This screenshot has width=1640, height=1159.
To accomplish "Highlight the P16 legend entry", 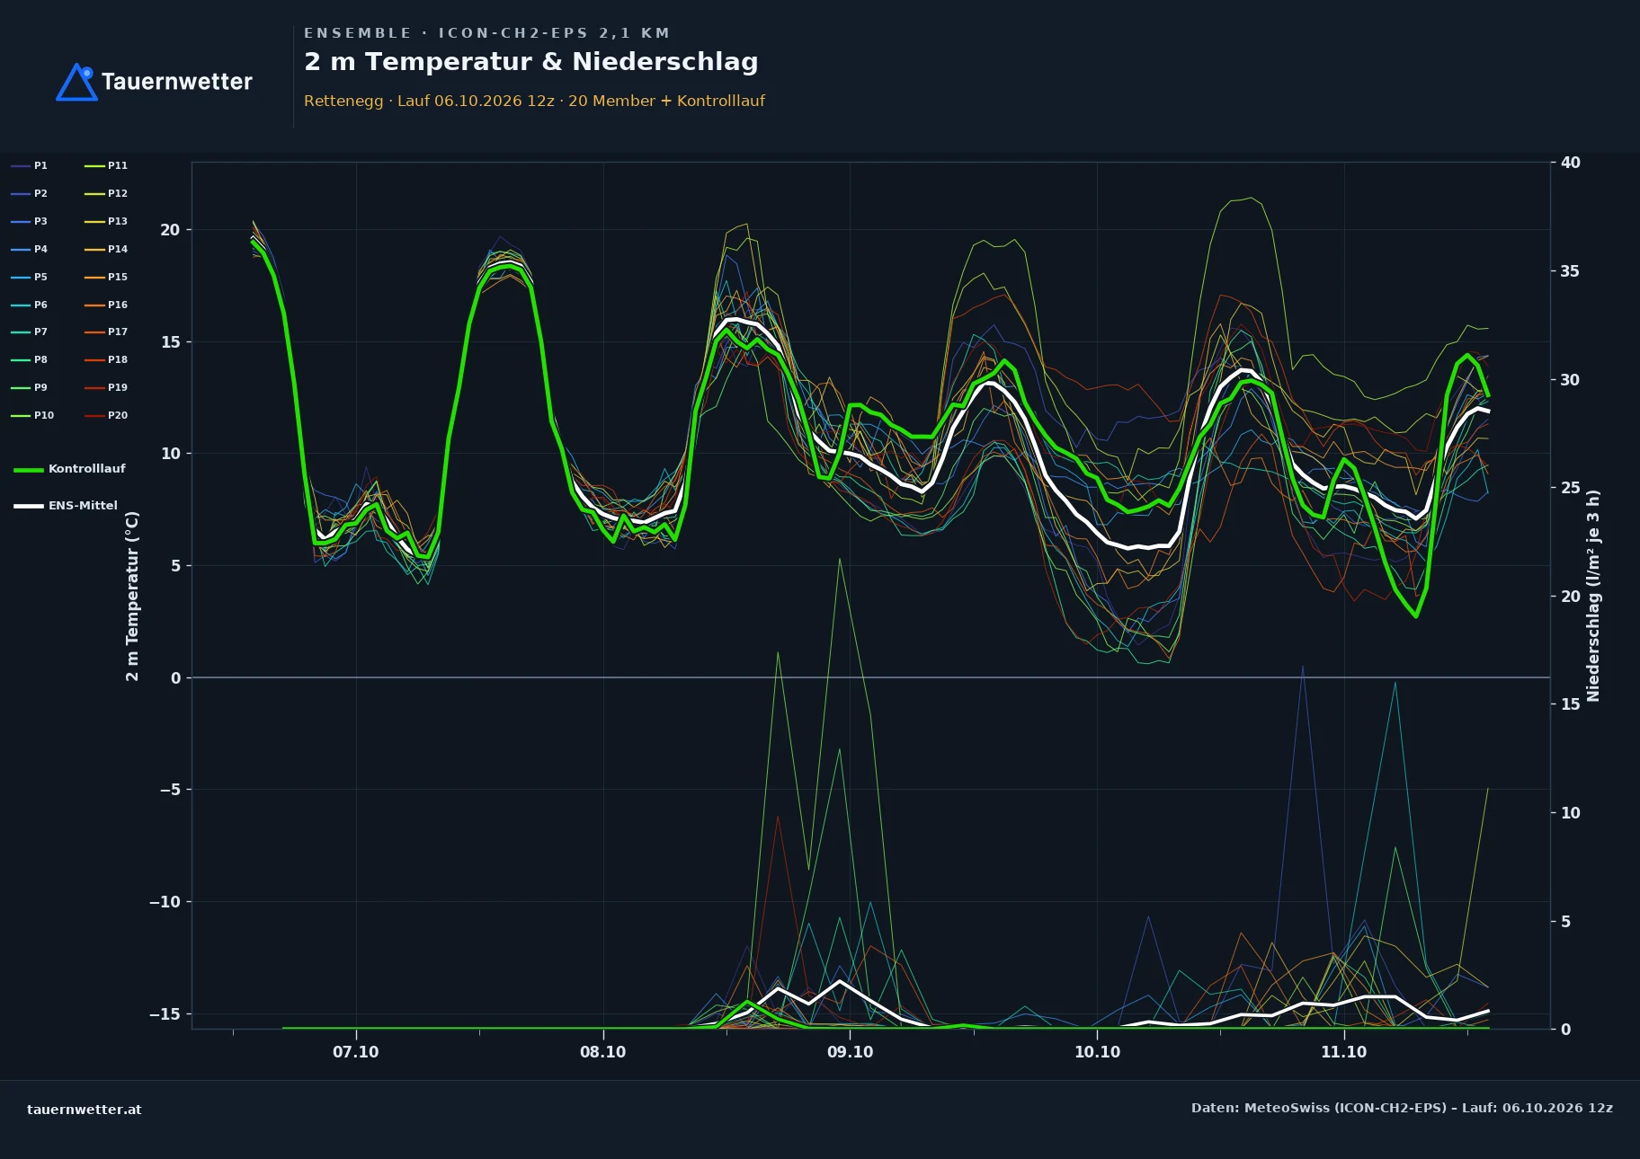I will tap(106, 305).
